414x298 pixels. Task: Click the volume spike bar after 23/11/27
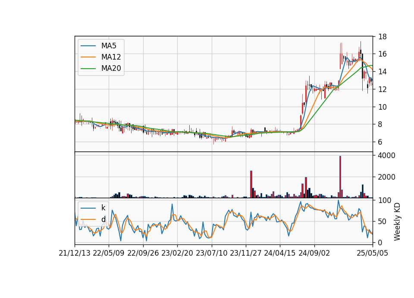251,184
